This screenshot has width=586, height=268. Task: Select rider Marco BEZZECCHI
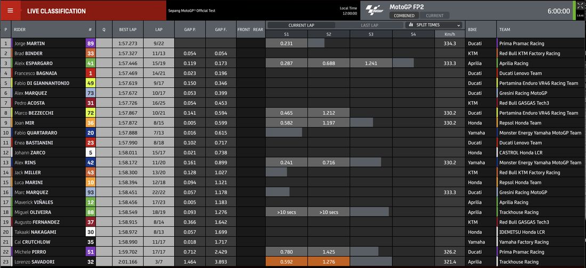point(33,113)
